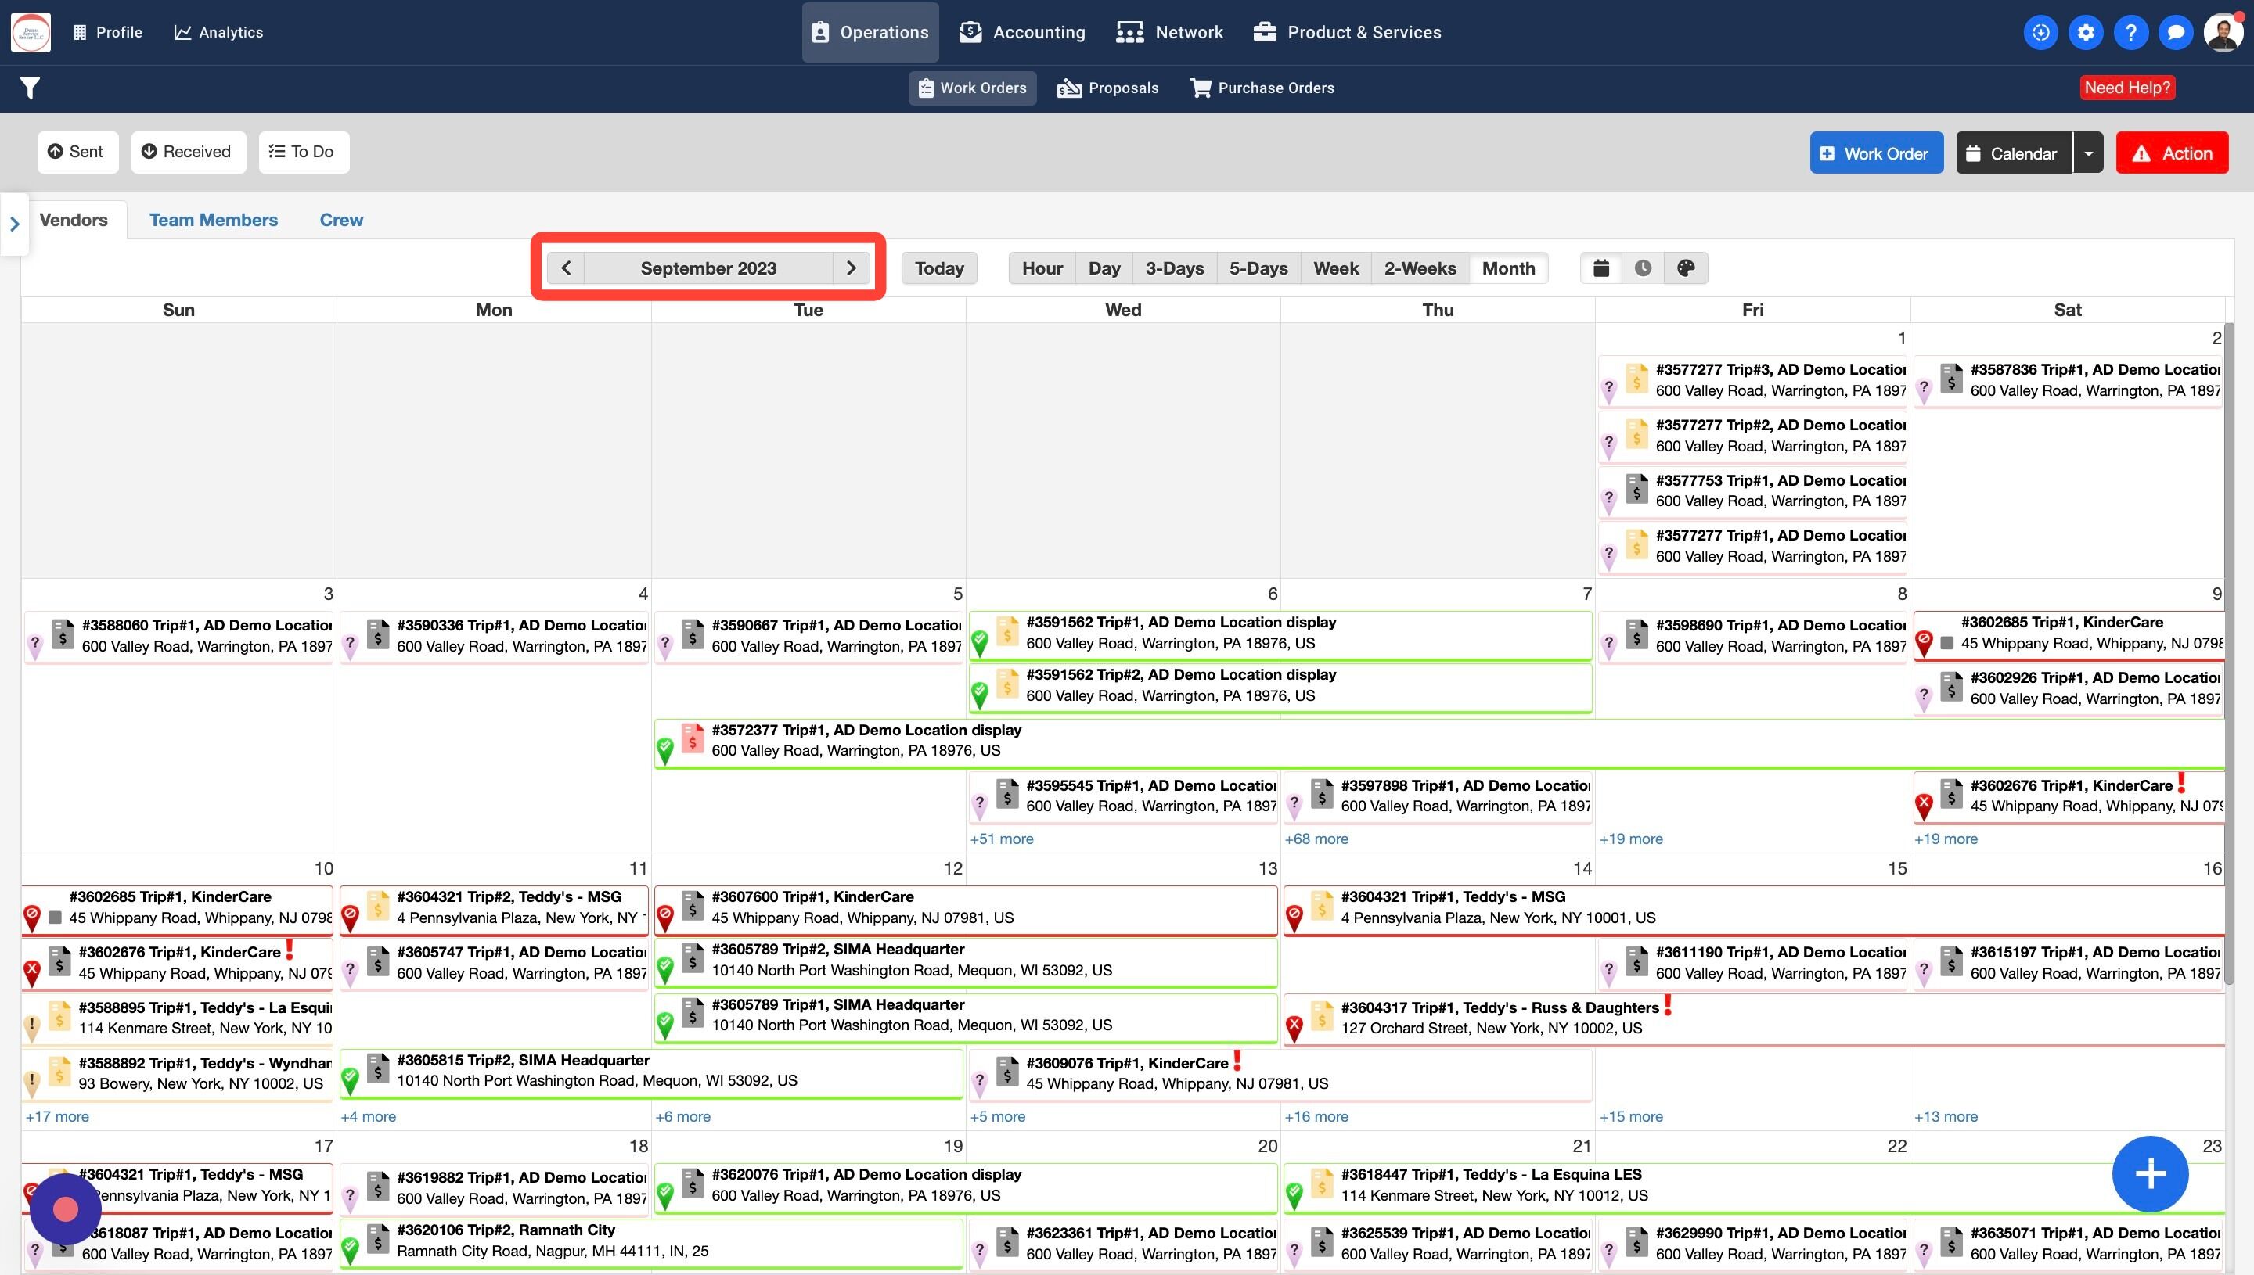Click the blue plus floating button
This screenshot has height=1275, width=2254.
[2150, 1173]
